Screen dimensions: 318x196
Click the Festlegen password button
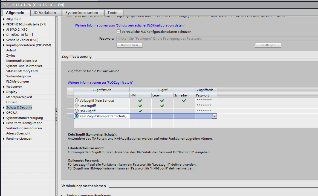pos(268,45)
